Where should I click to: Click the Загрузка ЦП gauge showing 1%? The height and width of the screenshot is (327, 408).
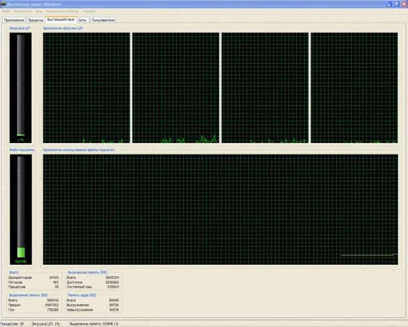click(x=20, y=87)
